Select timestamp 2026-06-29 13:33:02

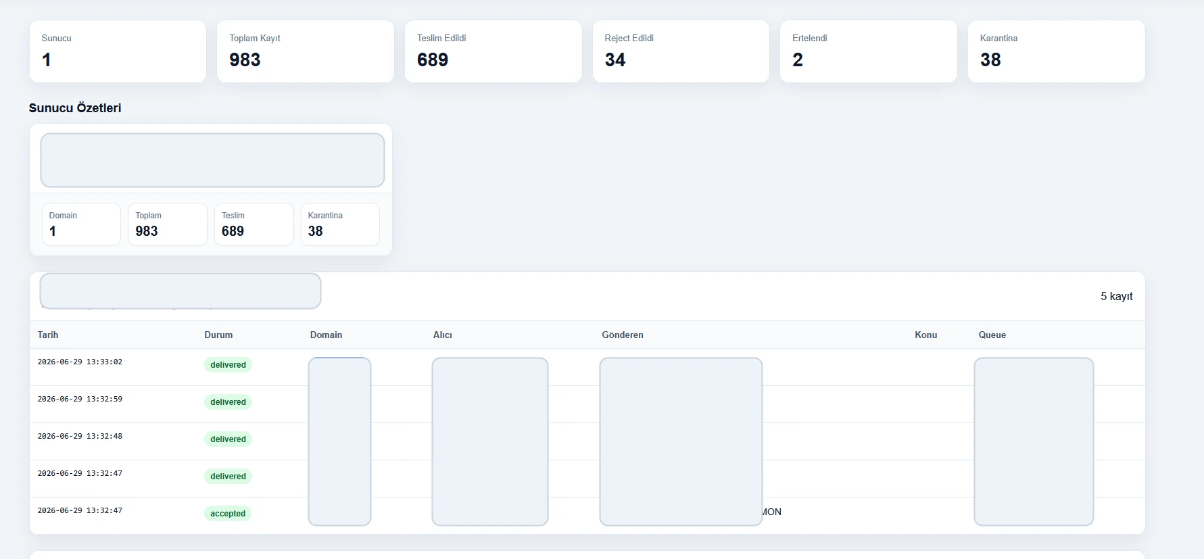[80, 362]
